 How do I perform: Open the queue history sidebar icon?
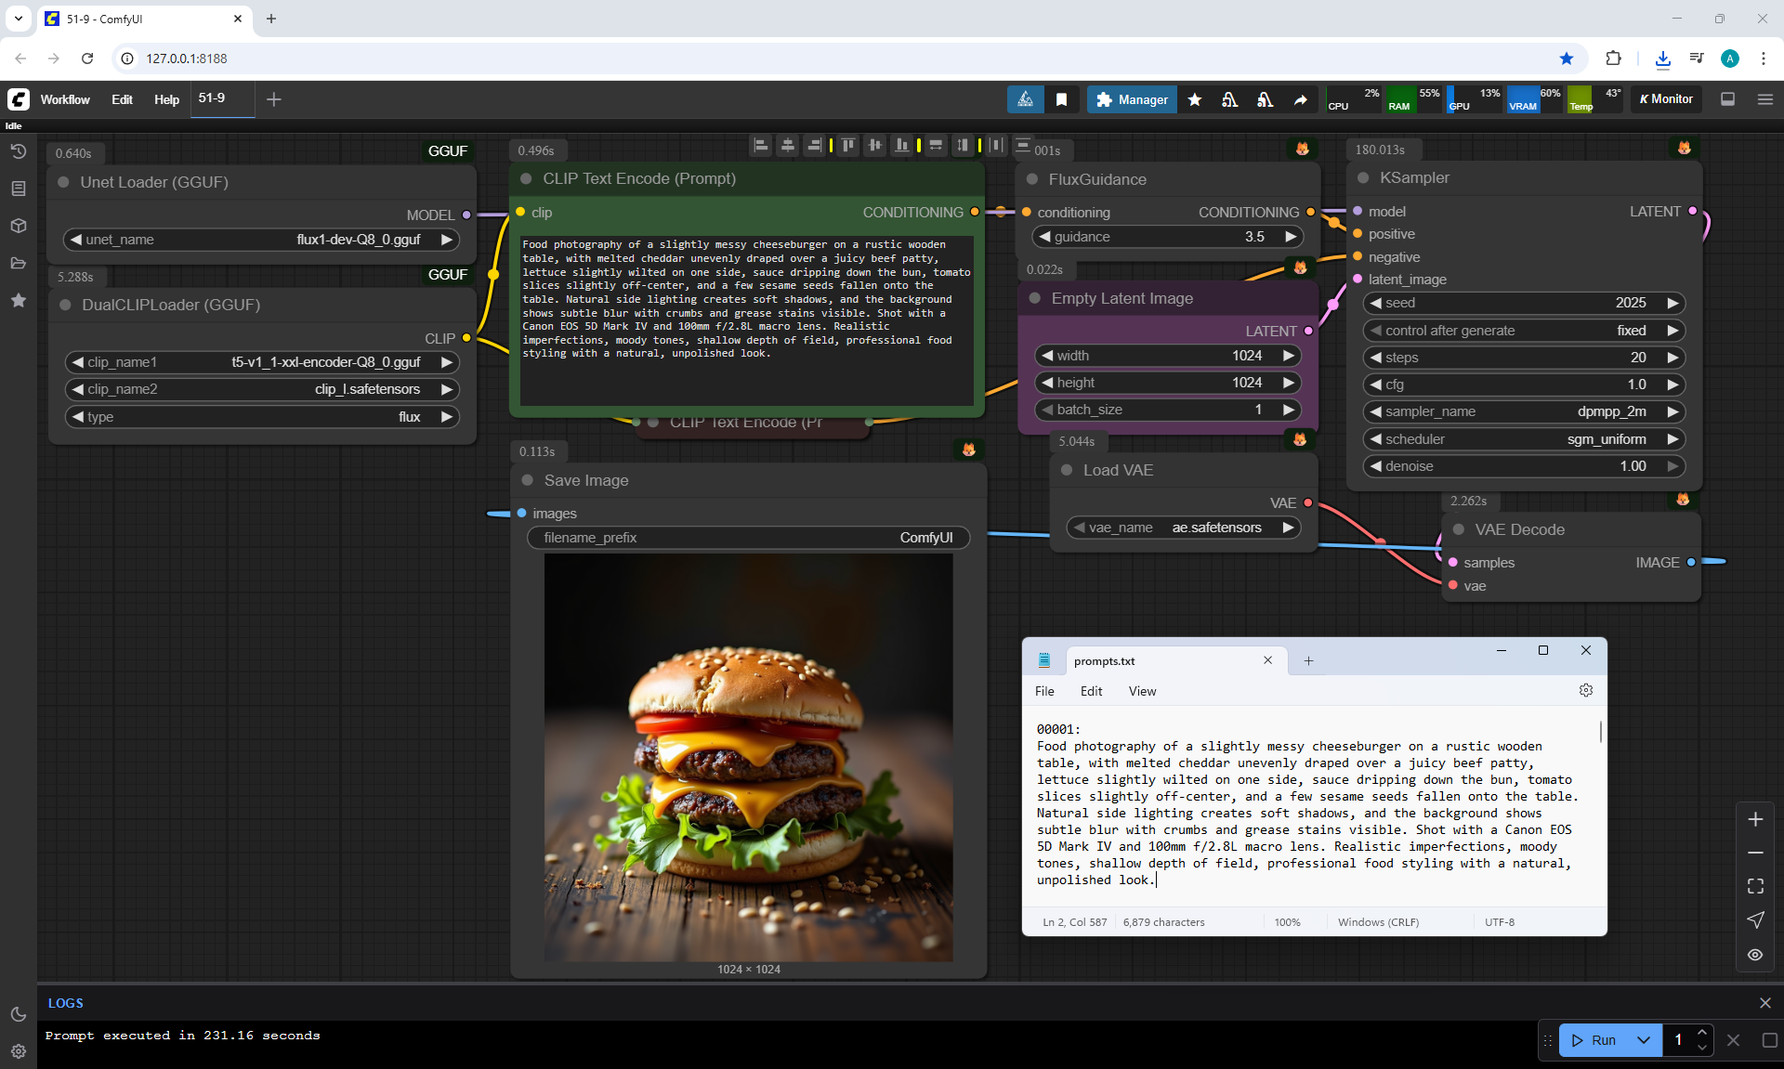[18, 151]
